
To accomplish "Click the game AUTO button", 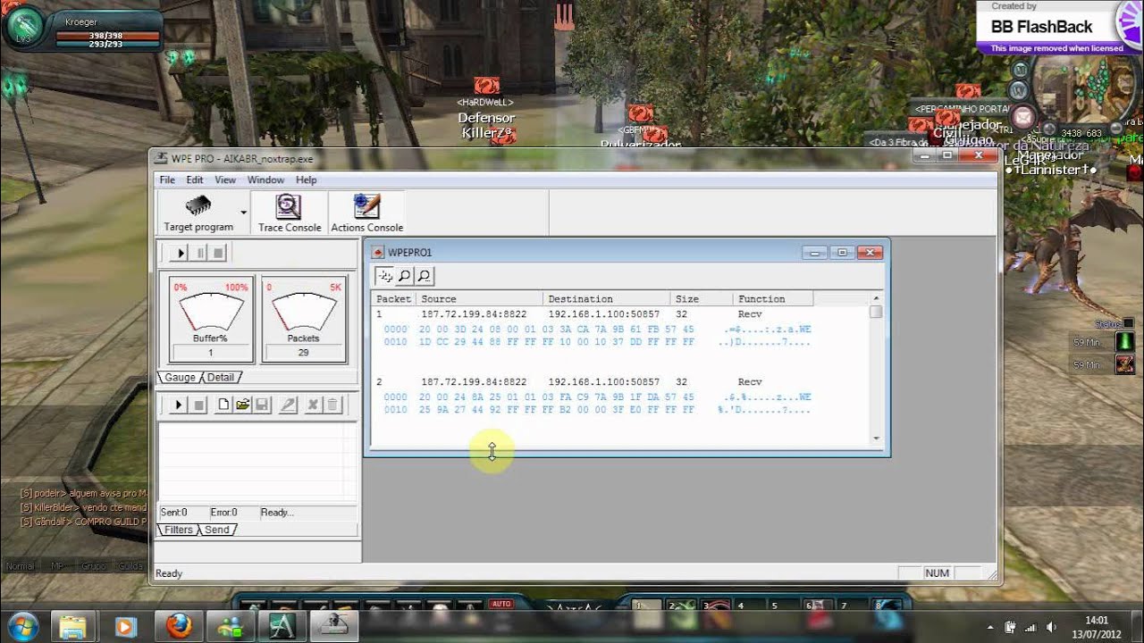I will [x=500, y=605].
